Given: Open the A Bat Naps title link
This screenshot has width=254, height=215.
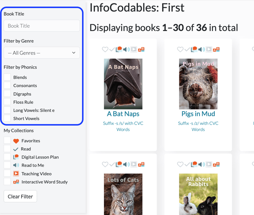Looking at the screenshot, I should (x=123, y=114).
